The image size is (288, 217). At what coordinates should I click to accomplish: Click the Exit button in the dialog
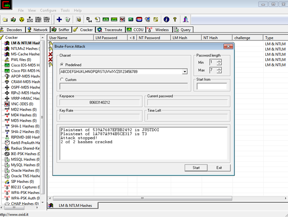point(219,168)
